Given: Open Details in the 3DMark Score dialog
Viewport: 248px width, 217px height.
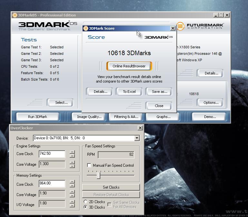Looking at the screenshot, I should click(x=100, y=92).
